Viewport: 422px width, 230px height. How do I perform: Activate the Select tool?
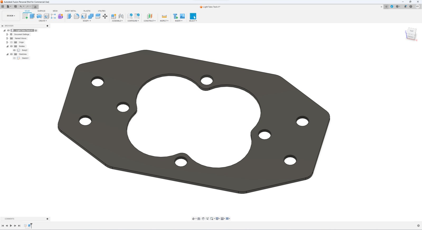click(193, 16)
